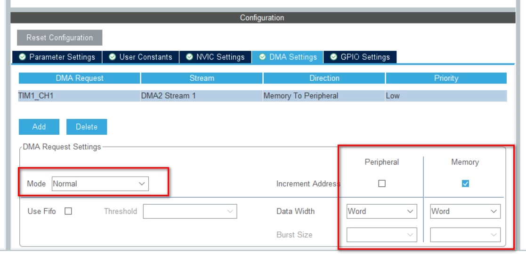Image resolution: width=526 pixels, height=254 pixels.
Task: Expand the Memory Burst Size dropdown
Action: (465, 235)
